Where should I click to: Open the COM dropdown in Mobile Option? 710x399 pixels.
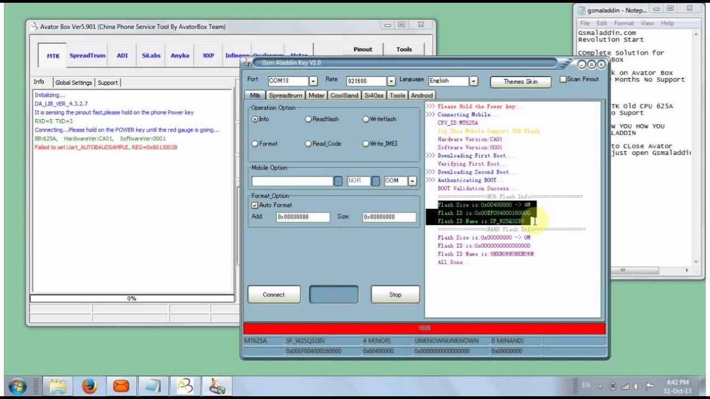pyautogui.click(x=412, y=181)
